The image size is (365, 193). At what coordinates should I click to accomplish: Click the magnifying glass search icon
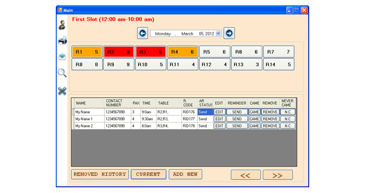tap(62, 73)
